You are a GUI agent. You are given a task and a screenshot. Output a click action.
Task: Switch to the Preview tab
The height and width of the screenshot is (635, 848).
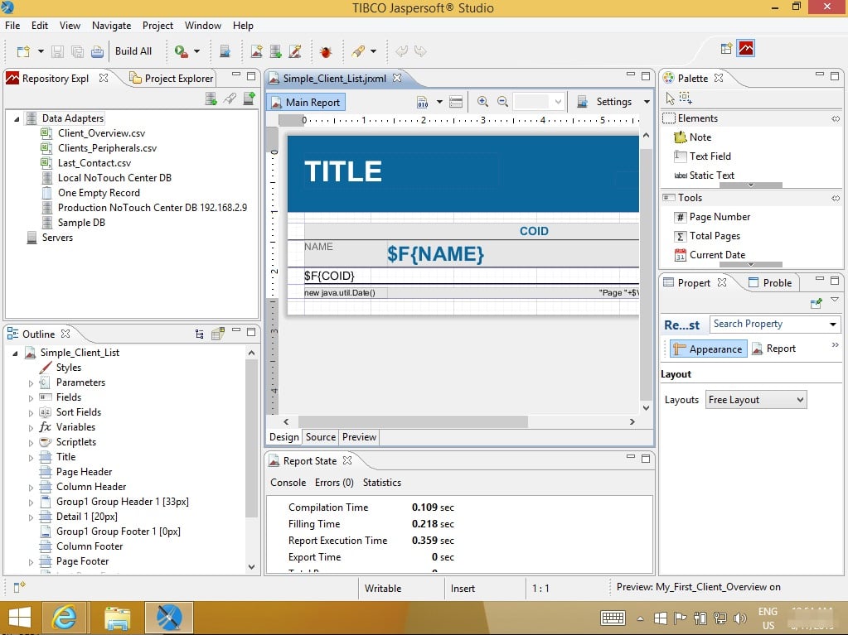pos(359,437)
